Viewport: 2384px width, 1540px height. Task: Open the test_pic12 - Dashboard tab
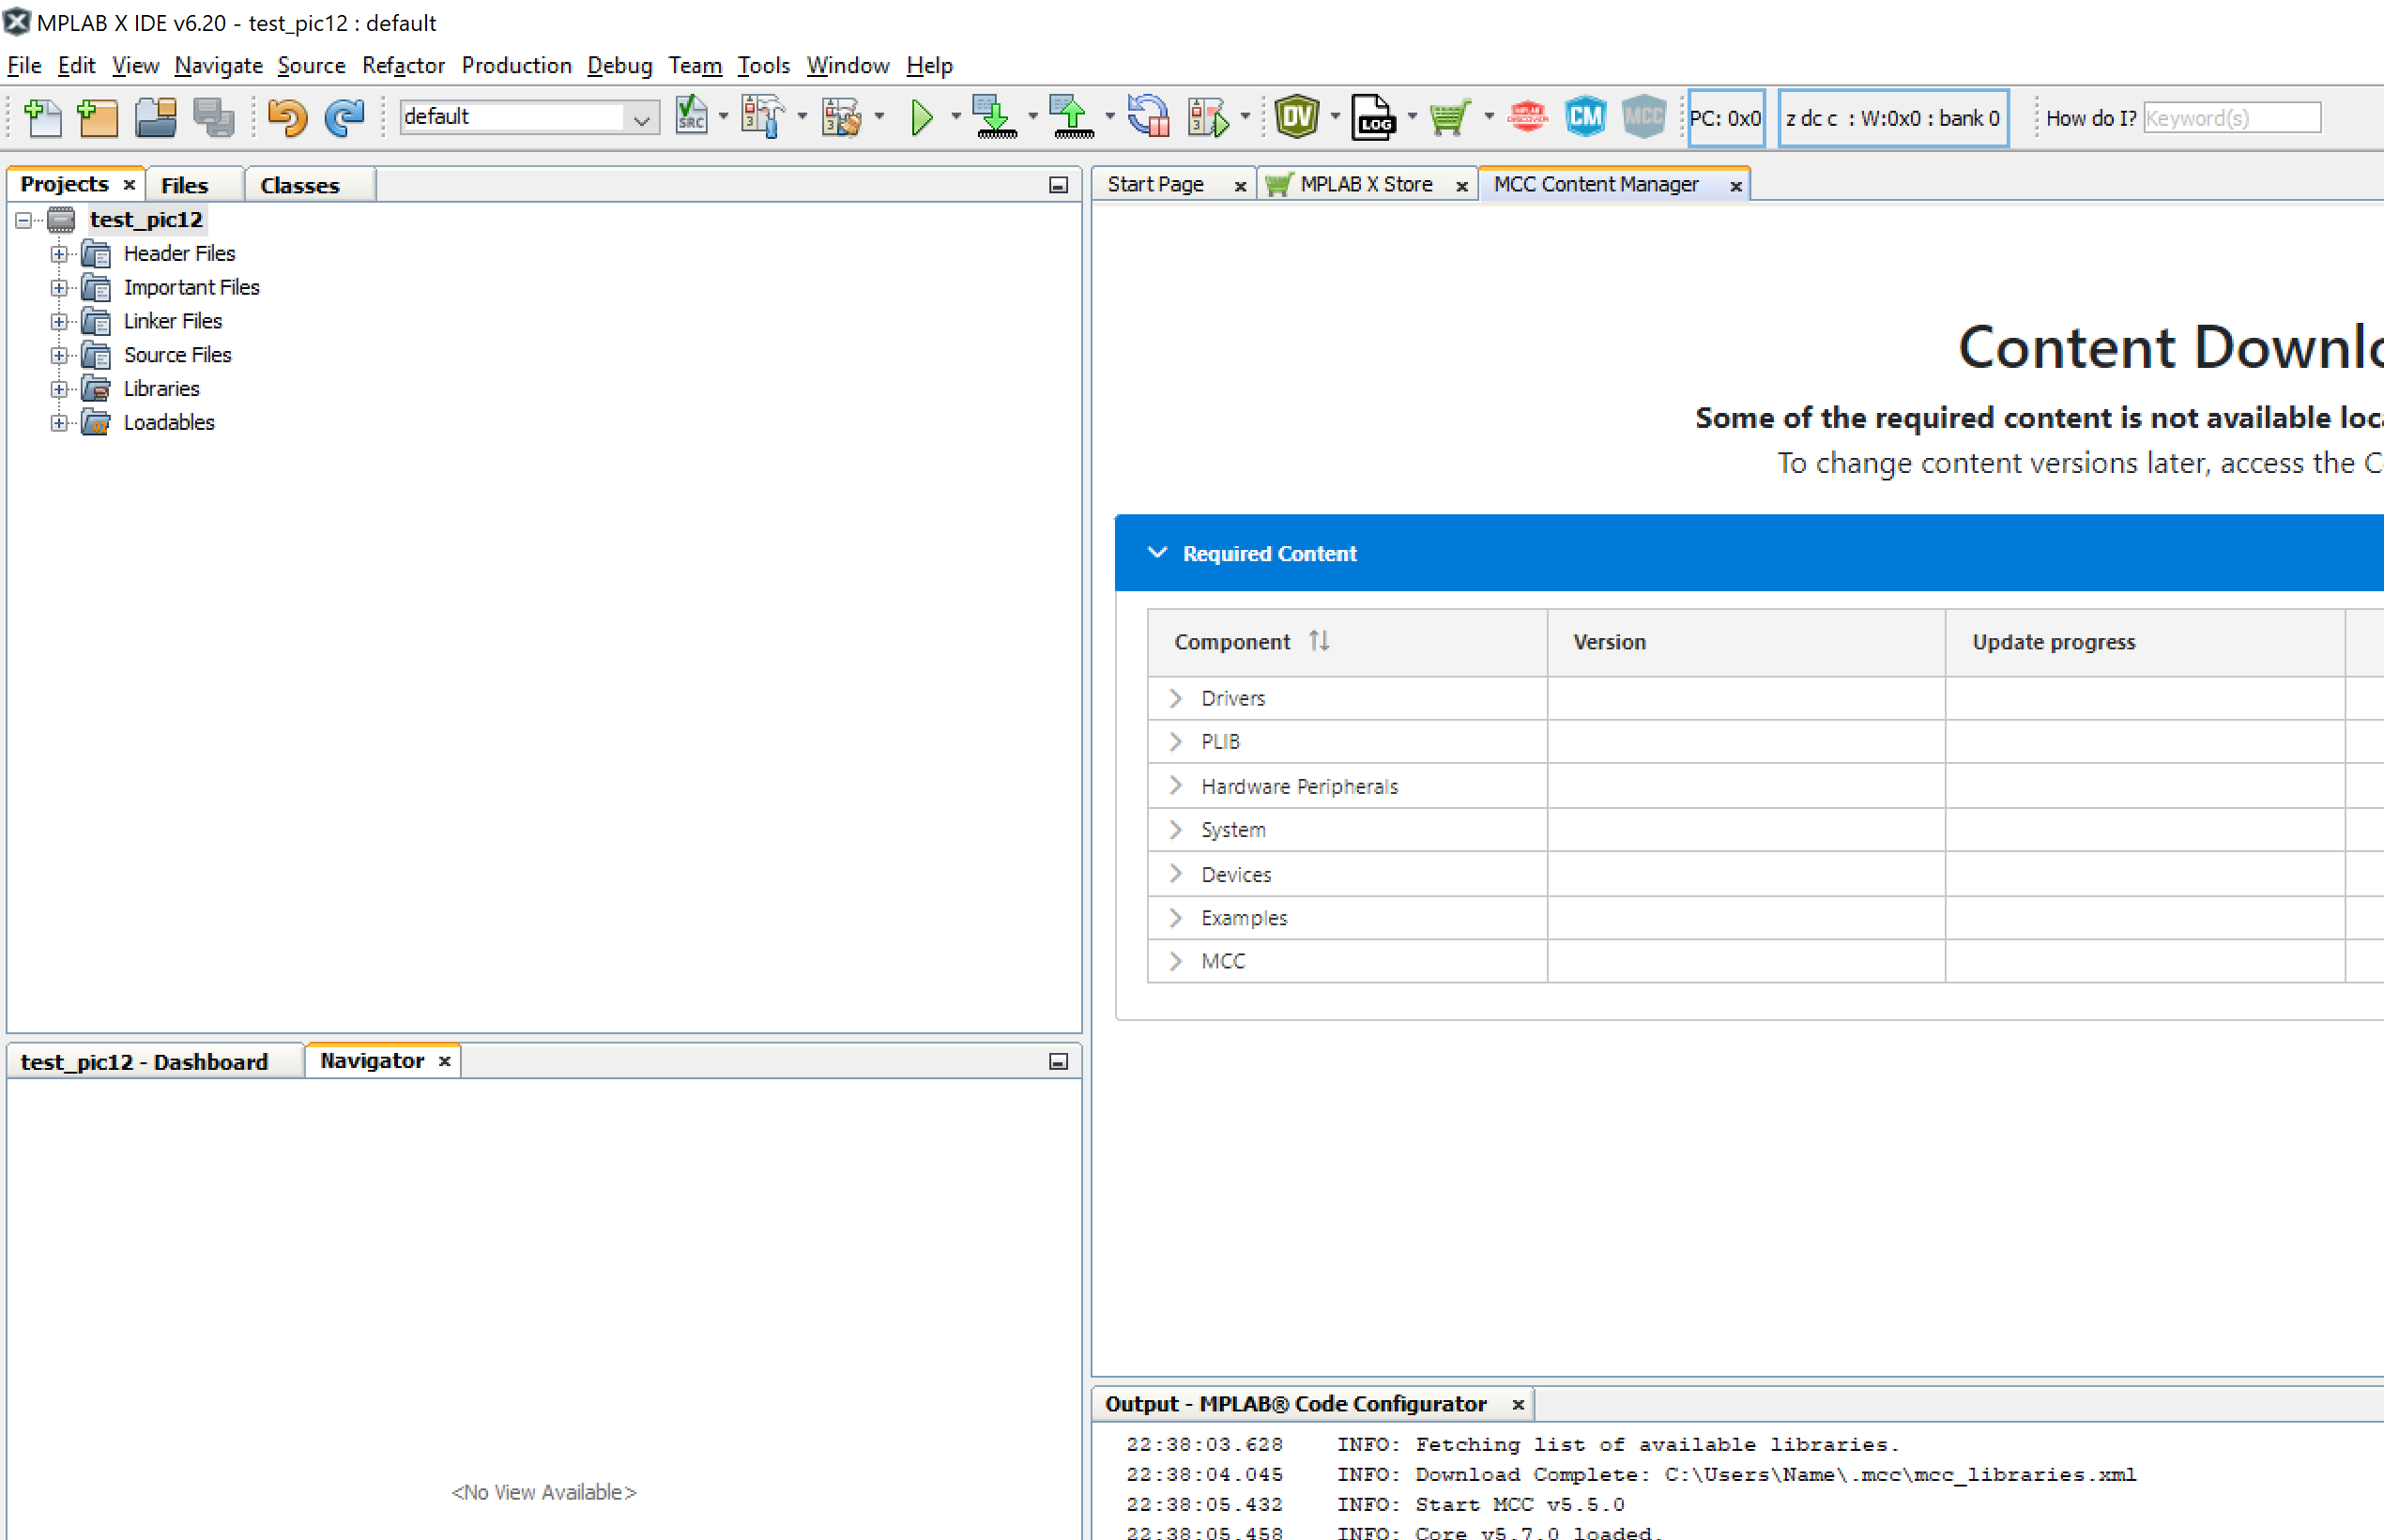[x=144, y=1062]
